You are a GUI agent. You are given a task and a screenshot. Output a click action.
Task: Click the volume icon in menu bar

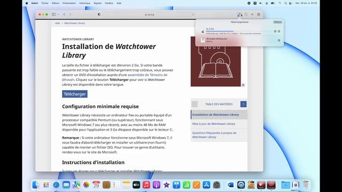tap(261, 3)
